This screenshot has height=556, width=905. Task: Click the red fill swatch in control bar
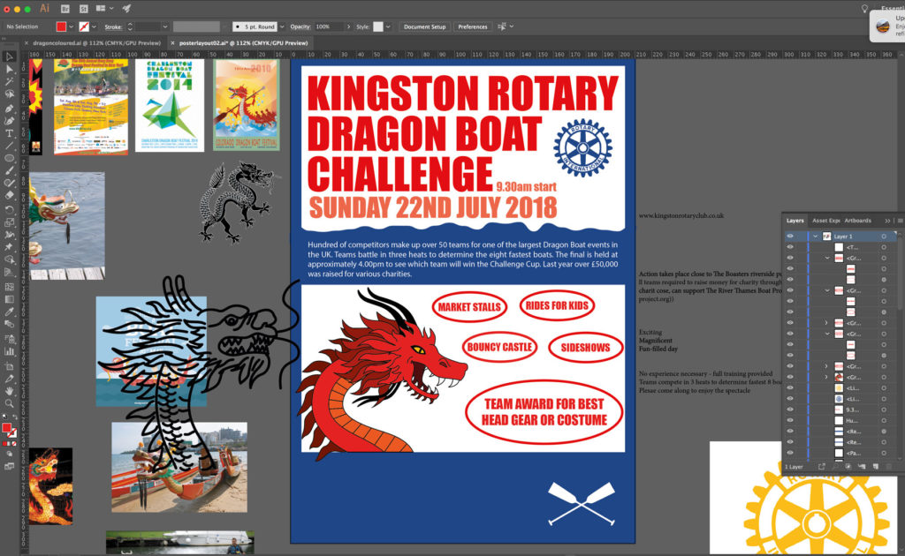point(61,26)
